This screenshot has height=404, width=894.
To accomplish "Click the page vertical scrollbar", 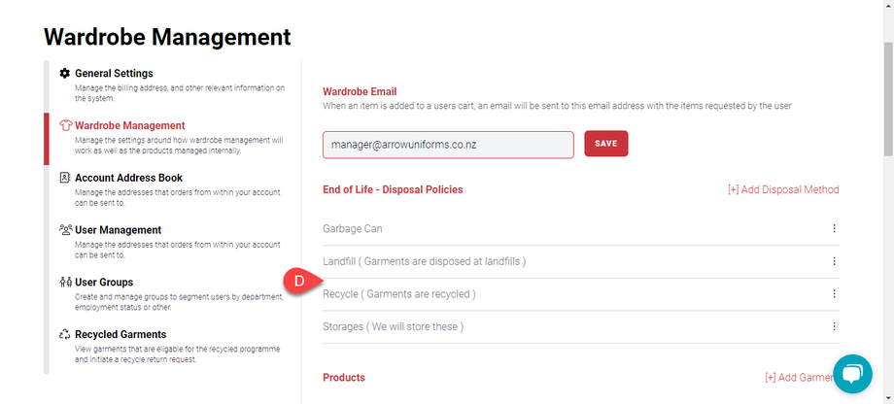I will point(887,97).
